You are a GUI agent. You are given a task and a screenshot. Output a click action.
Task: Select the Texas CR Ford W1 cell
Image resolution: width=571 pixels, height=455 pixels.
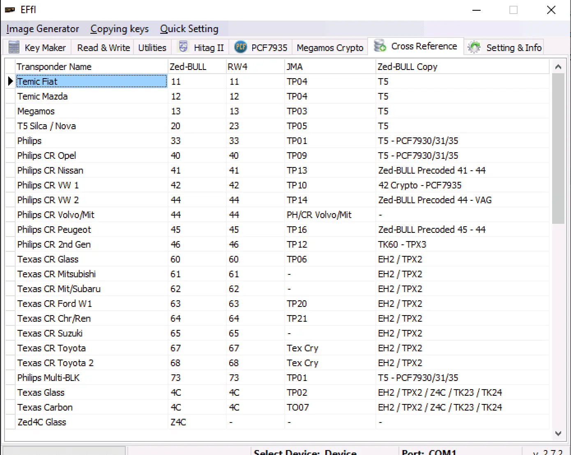click(92, 304)
